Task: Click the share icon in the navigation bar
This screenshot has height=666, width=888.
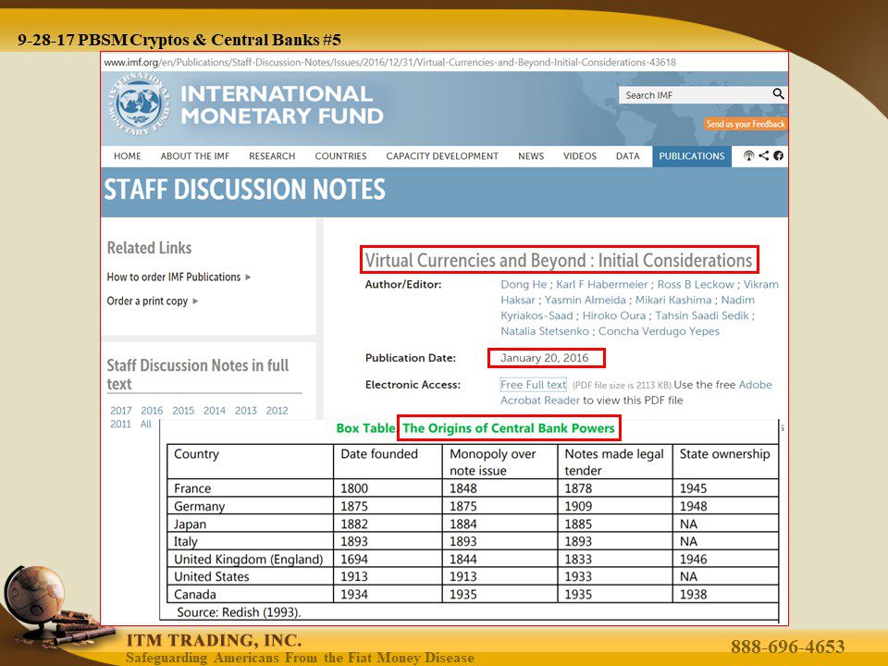Action: pyautogui.click(x=764, y=155)
